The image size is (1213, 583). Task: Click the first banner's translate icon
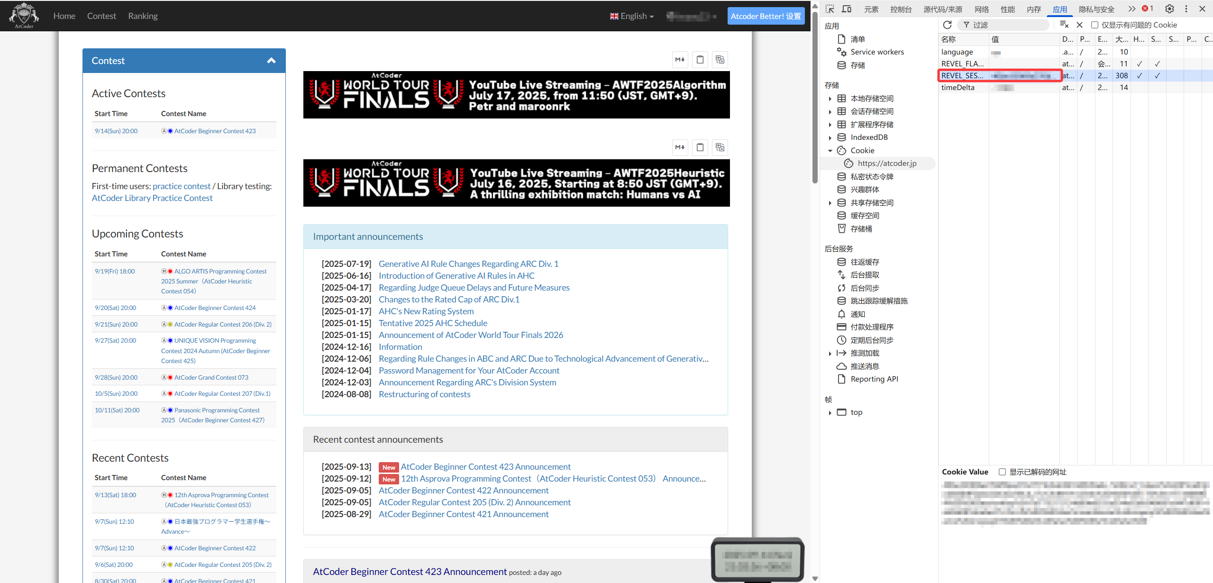pyautogui.click(x=720, y=60)
